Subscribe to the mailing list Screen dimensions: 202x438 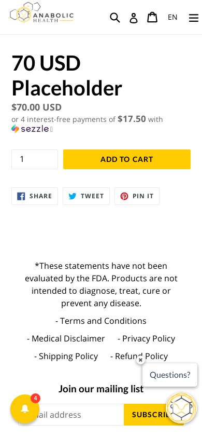154,415
